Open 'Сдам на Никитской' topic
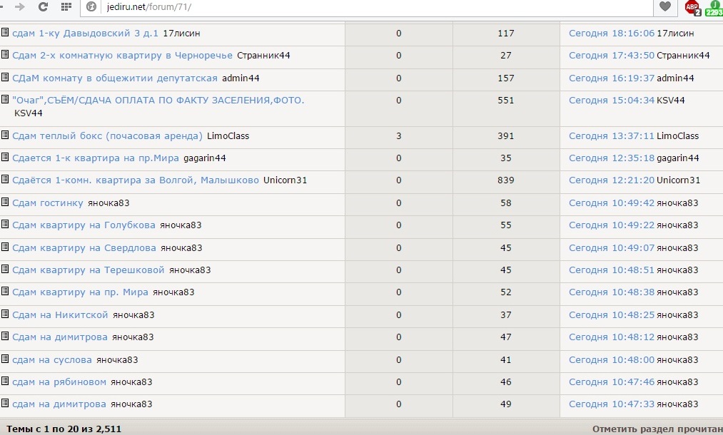Viewport: 723px width, 435px height. click(x=60, y=315)
